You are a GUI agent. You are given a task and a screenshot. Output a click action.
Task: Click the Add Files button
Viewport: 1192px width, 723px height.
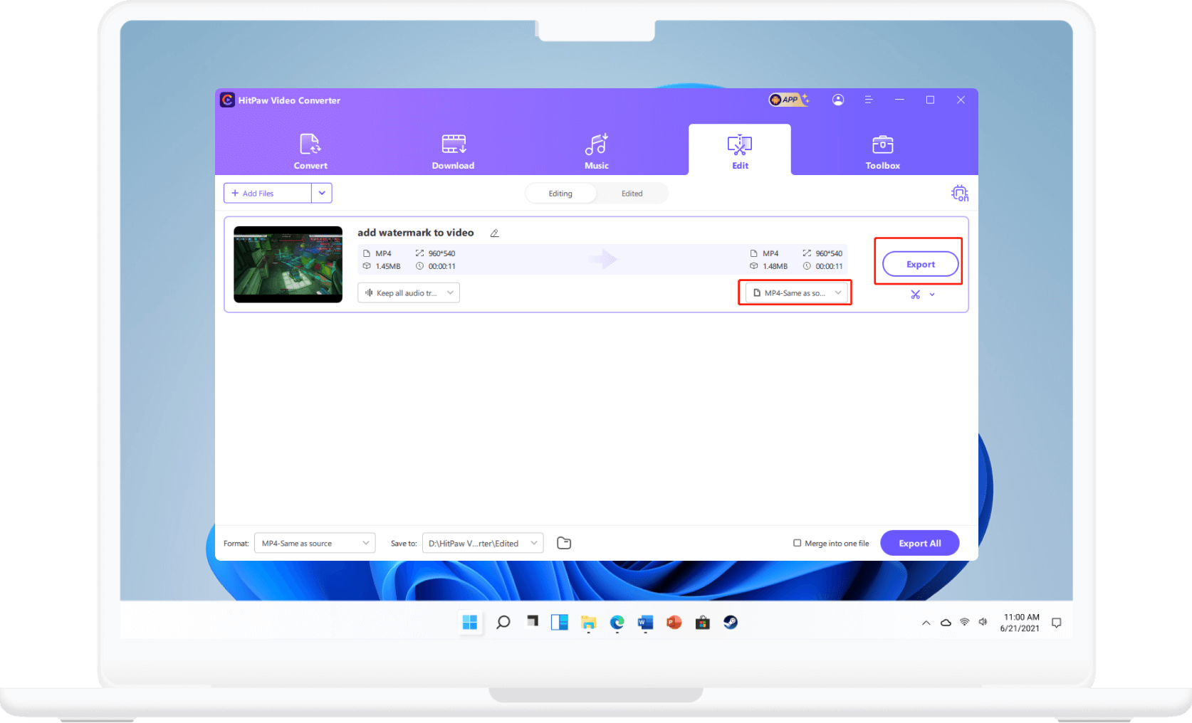pos(268,193)
